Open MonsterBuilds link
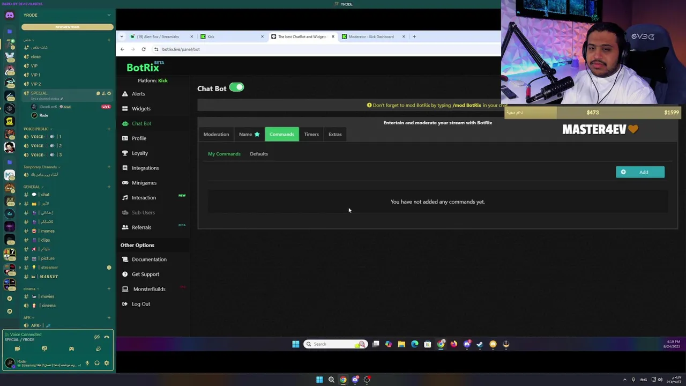Viewport: 686px width, 386px height. pos(149,289)
